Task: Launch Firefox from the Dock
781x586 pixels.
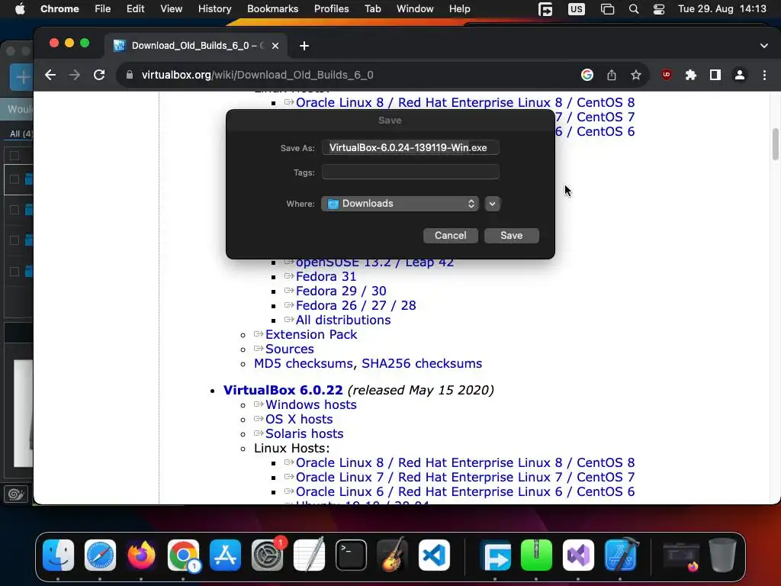Action: pos(141,555)
